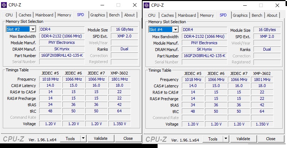Click JEDEC #7 CAS# Latency 16.0, right window

tap(239, 86)
